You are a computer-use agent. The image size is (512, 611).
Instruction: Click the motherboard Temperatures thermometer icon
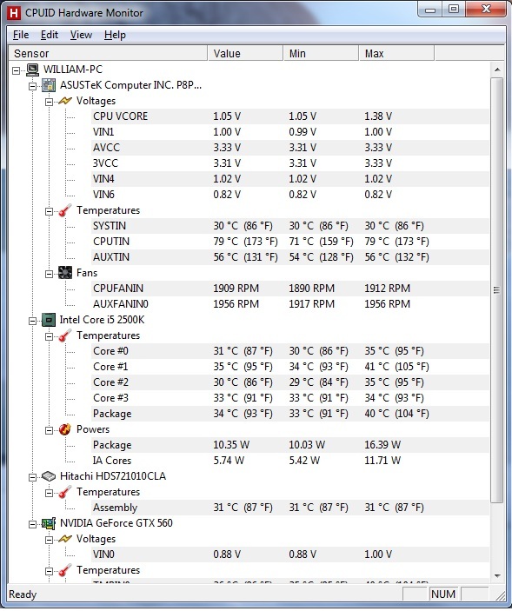click(65, 210)
